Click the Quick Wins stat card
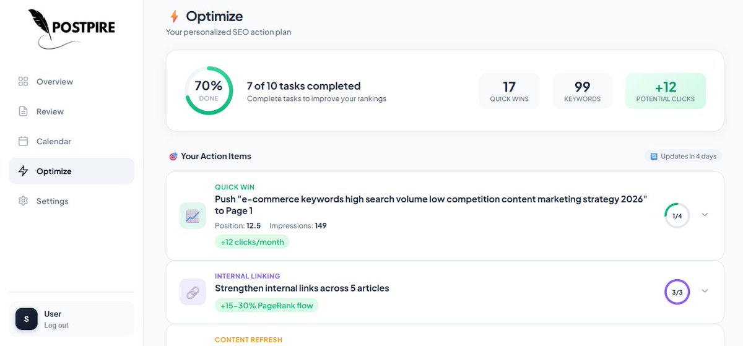Viewport: 743px width, 346px height. 509,91
